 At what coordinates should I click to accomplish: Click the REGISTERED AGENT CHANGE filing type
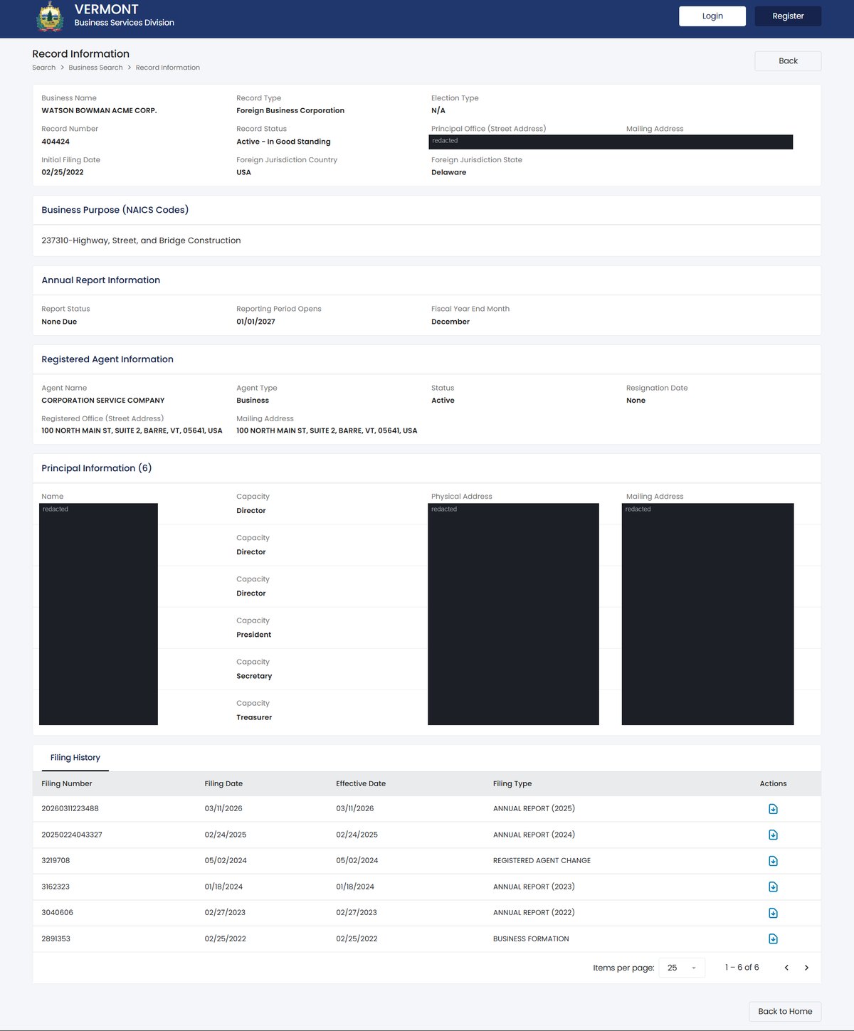coord(542,860)
